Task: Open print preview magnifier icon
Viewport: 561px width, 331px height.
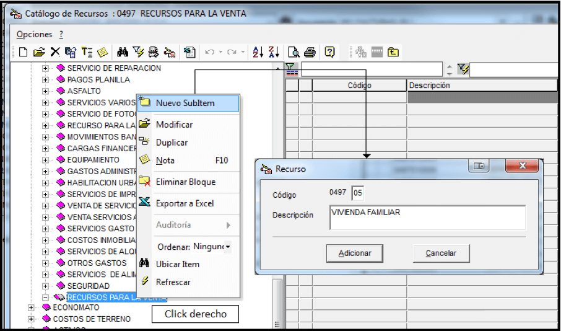Action: 294,53
